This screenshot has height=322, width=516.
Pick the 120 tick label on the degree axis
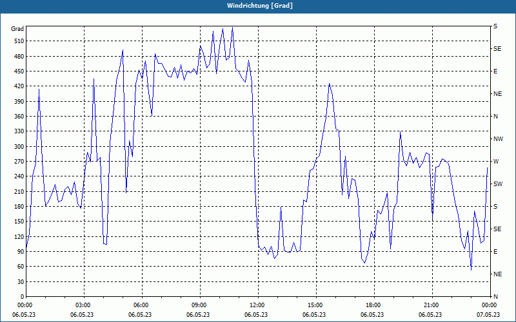[x=19, y=236]
